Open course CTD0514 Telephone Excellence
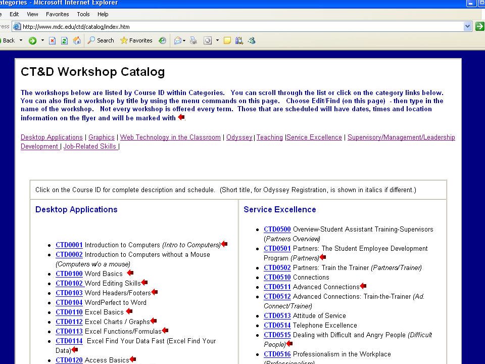This screenshot has width=485, height=364. (277, 325)
